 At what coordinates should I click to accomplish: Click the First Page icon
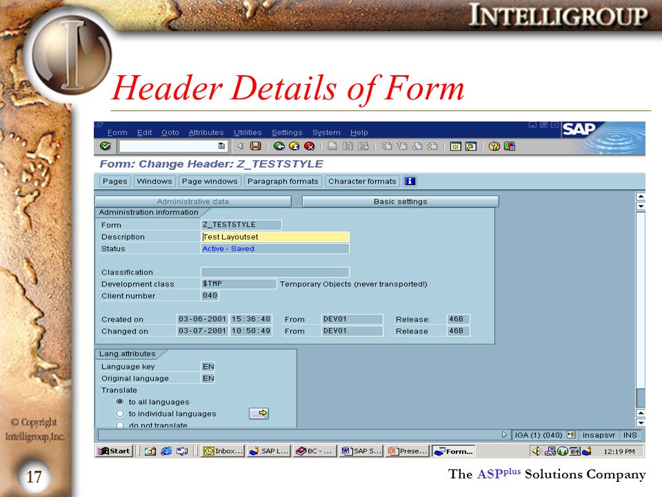click(386, 146)
